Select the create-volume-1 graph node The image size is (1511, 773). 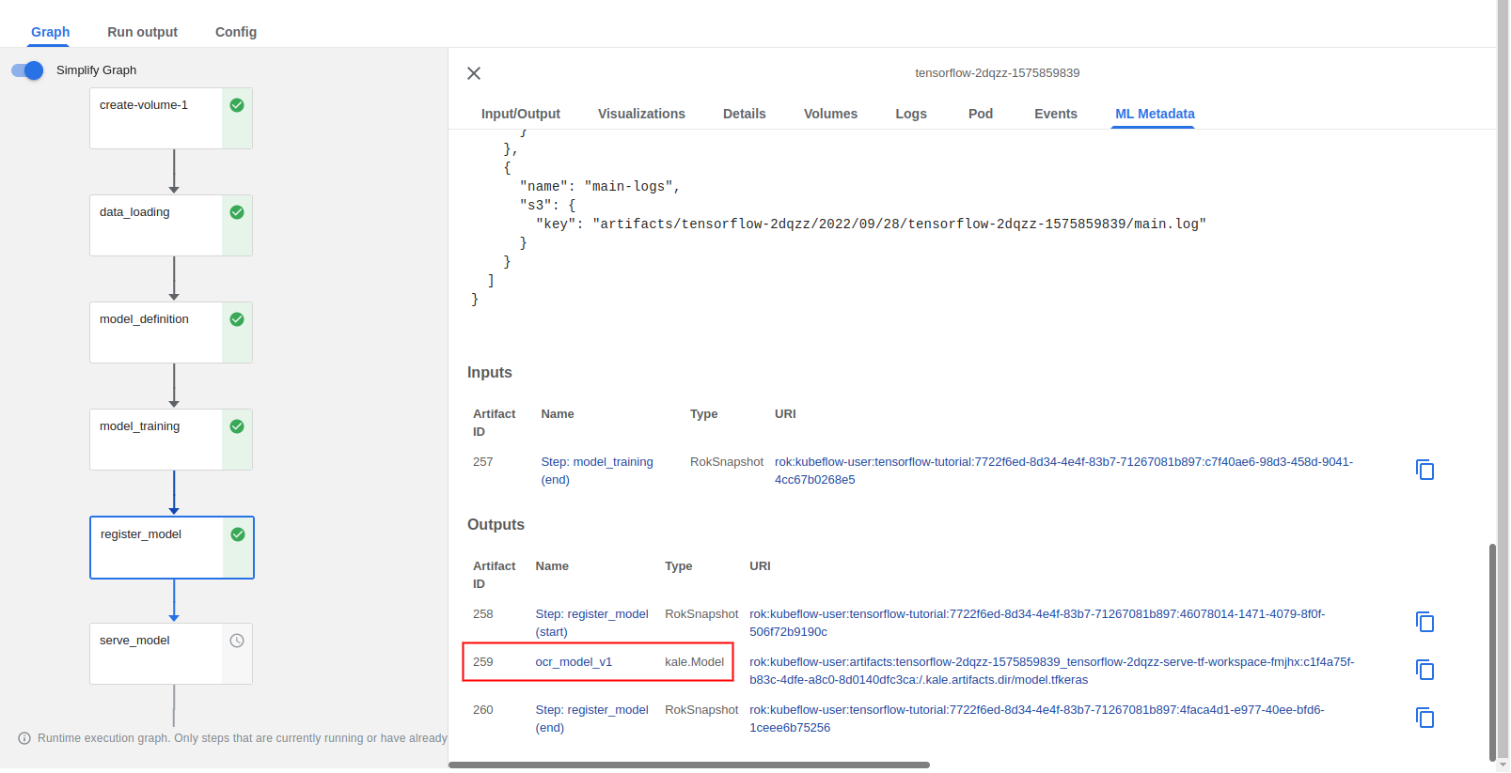pyautogui.click(x=171, y=118)
